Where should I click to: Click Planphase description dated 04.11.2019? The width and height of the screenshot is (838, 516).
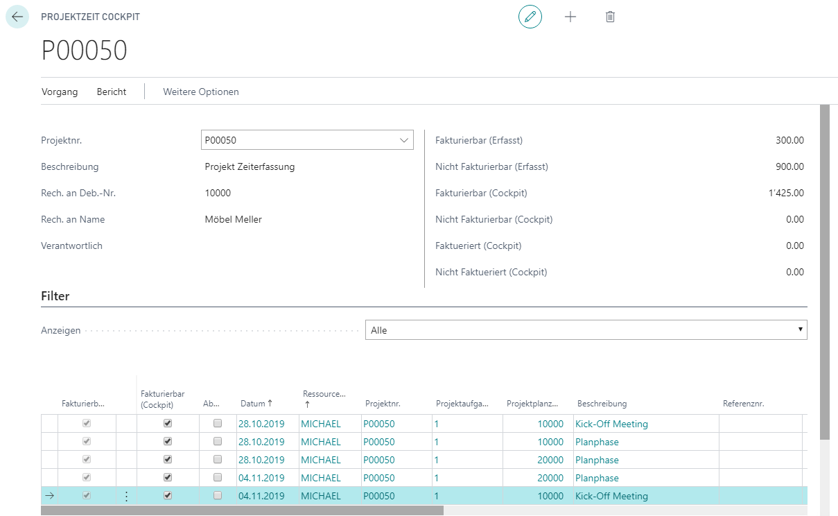click(597, 478)
